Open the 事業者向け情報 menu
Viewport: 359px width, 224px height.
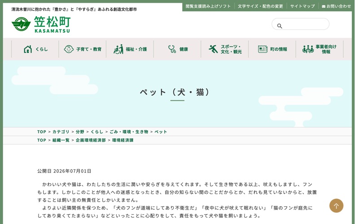coord(320,49)
